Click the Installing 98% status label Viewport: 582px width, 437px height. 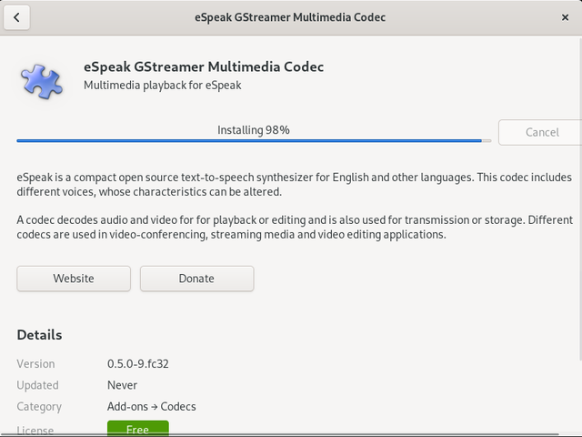(254, 130)
